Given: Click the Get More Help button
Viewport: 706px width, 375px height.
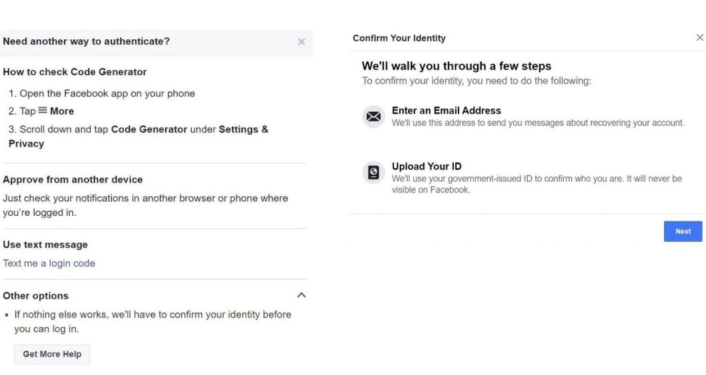Looking at the screenshot, I should [x=52, y=354].
